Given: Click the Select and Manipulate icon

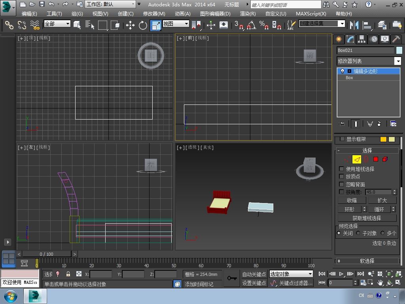Looking at the screenshot, I should (x=211, y=25).
